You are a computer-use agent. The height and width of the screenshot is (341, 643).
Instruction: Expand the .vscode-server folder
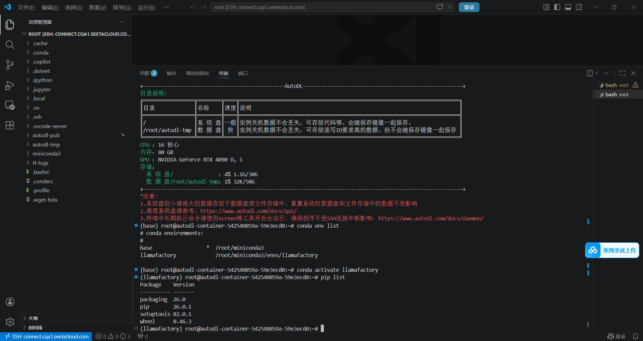pos(76,126)
